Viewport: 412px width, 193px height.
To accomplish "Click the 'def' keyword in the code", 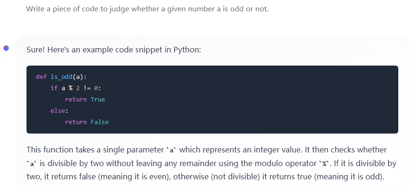I will (x=41, y=76).
